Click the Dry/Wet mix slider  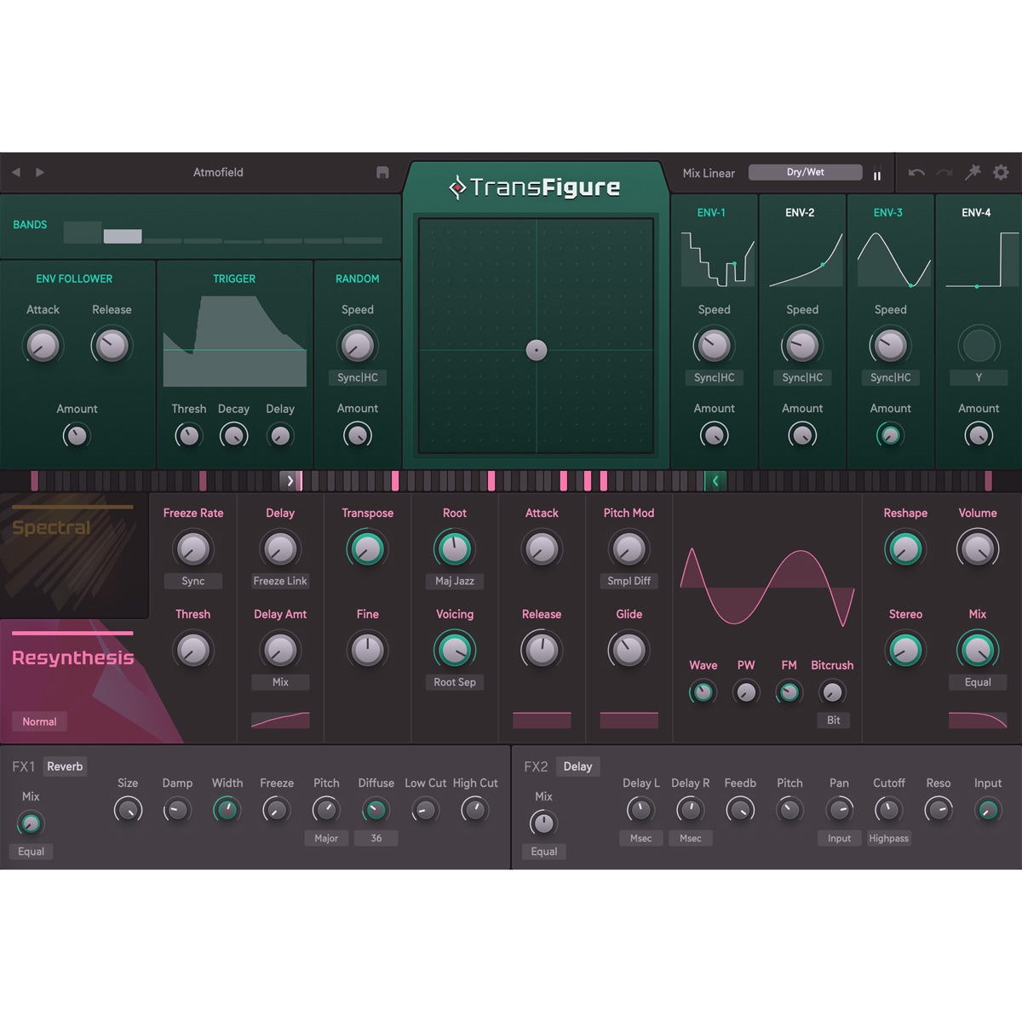tap(805, 172)
